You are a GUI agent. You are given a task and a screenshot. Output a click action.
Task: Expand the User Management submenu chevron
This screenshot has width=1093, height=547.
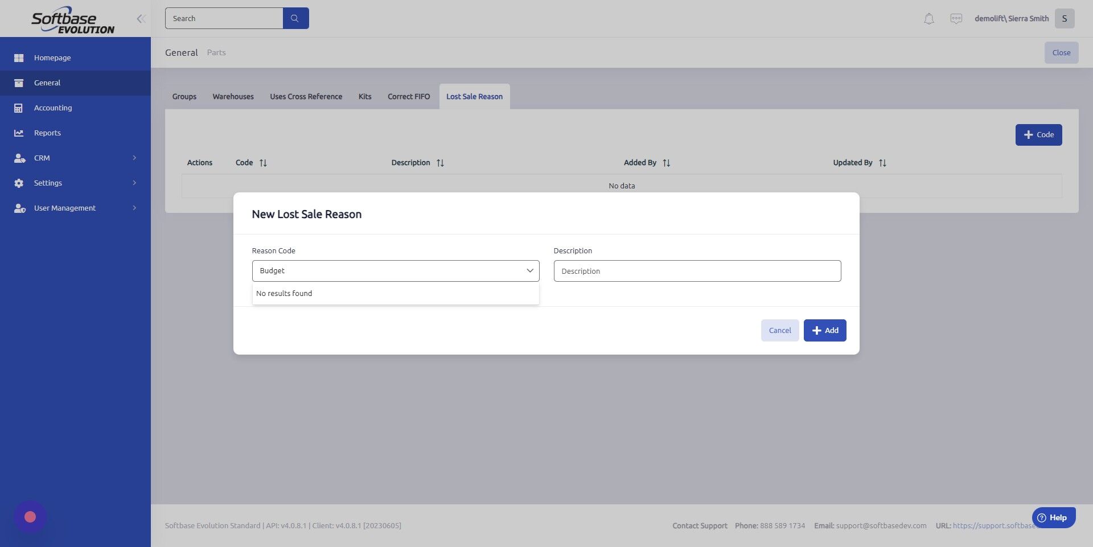[x=134, y=208]
